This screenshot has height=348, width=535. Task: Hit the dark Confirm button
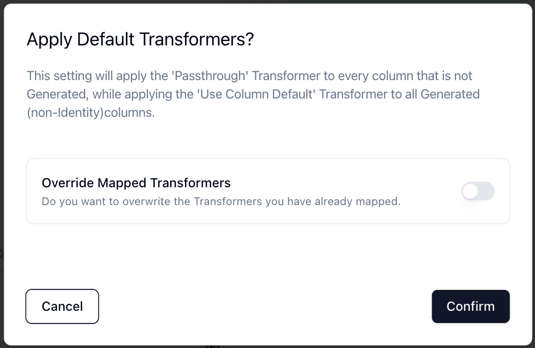click(470, 306)
